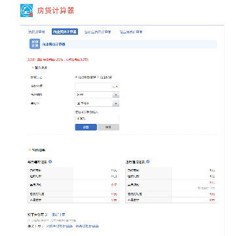Switch to the fourth calculator tab

pos(131,32)
